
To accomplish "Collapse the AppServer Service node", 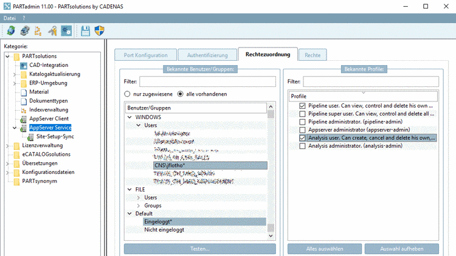I will [x=15, y=128].
